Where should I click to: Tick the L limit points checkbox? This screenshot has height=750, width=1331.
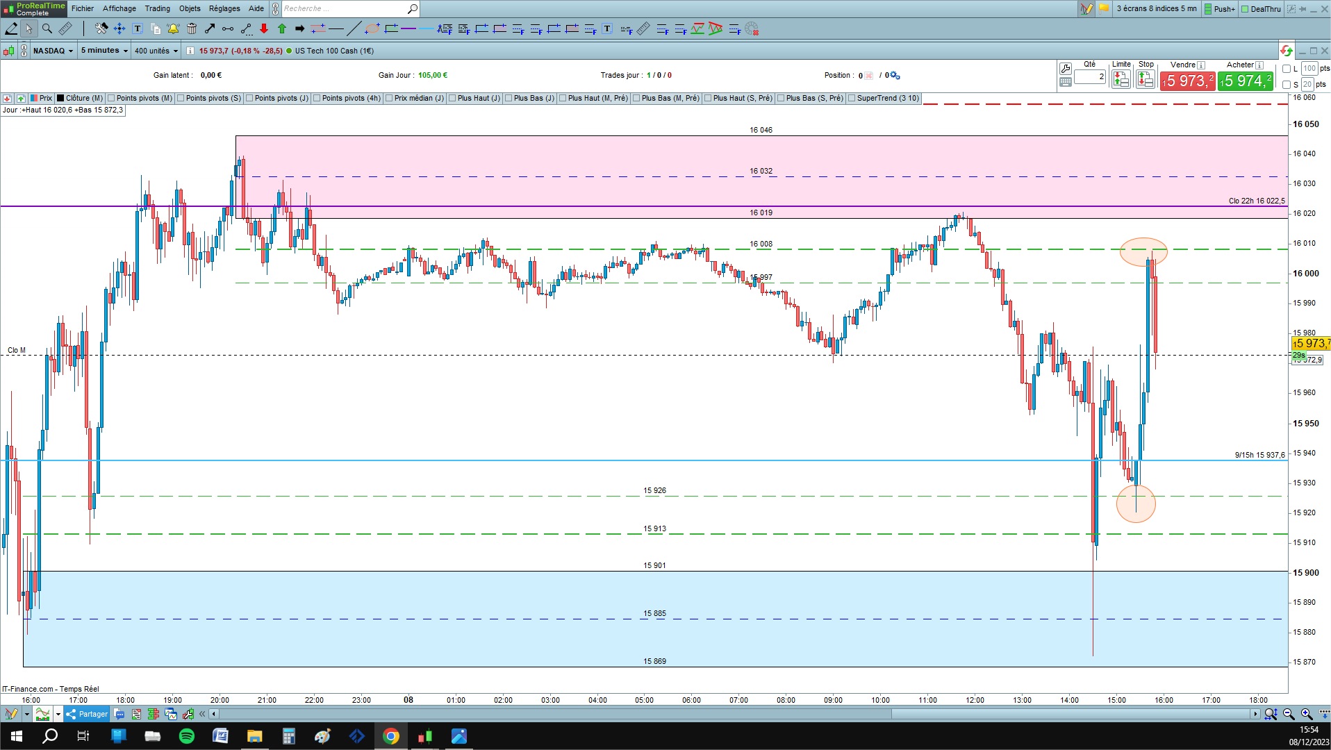[x=1287, y=69]
